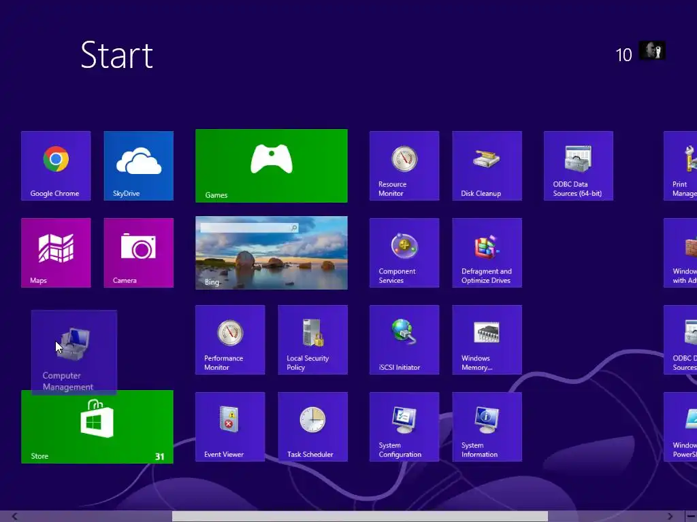Click the Computer Management tile
Viewport: 697px width, 522px height.
coord(74,352)
